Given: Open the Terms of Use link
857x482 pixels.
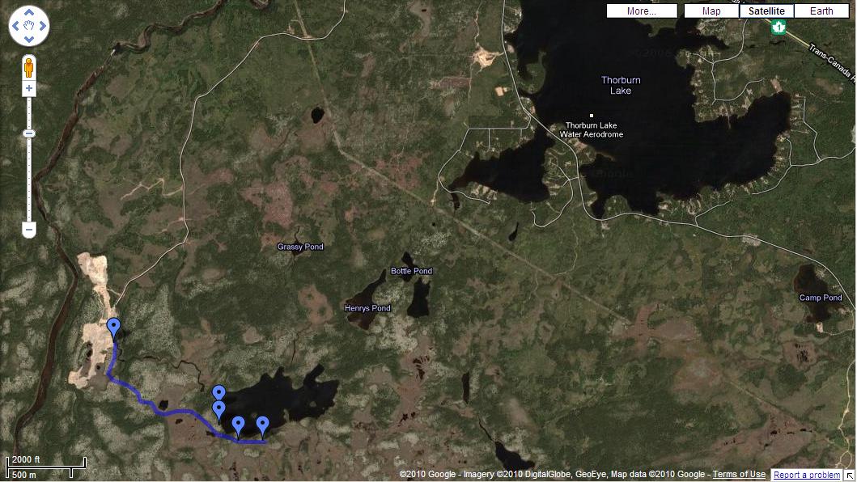Looking at the screenshot, I should click(x=739, y=475).
